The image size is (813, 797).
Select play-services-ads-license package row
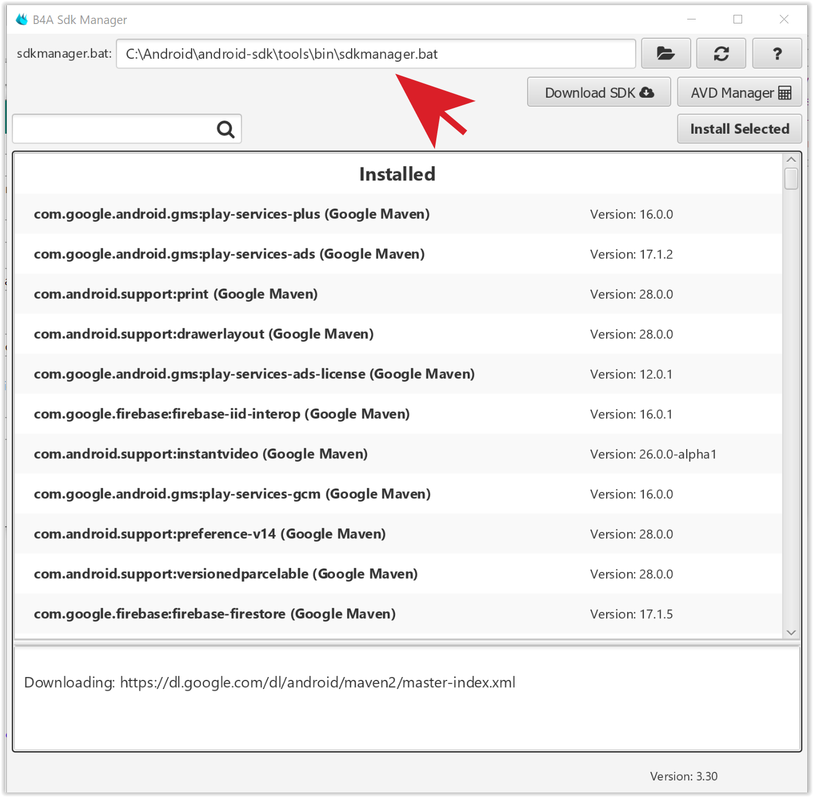pyautogui.click(x=398, y=374)
